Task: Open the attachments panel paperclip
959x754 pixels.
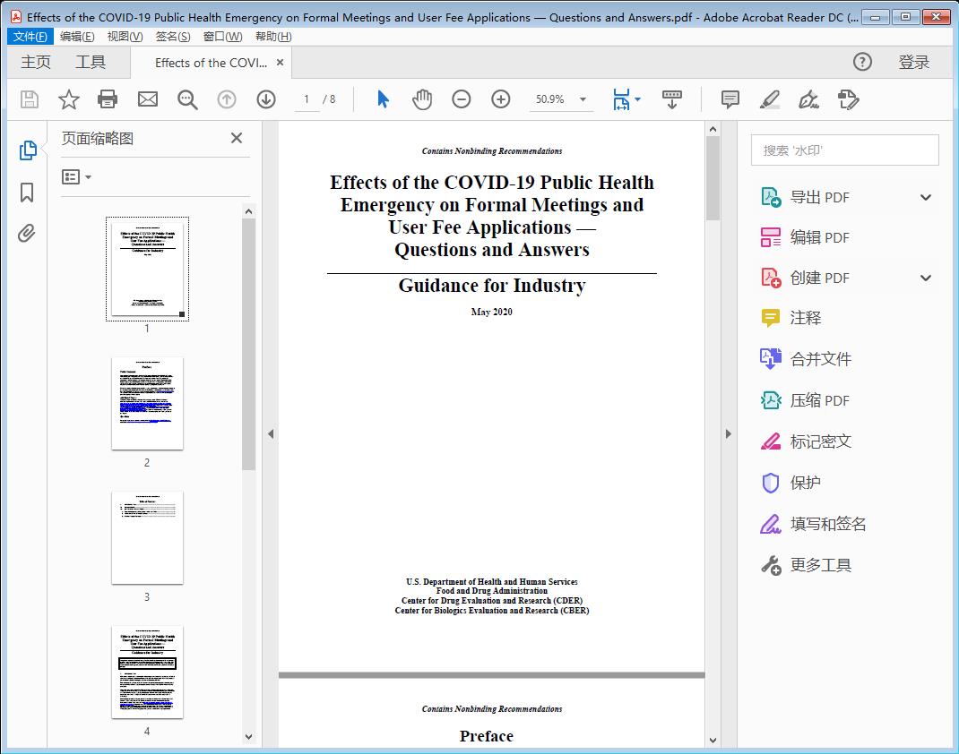Action: [28, 233]
